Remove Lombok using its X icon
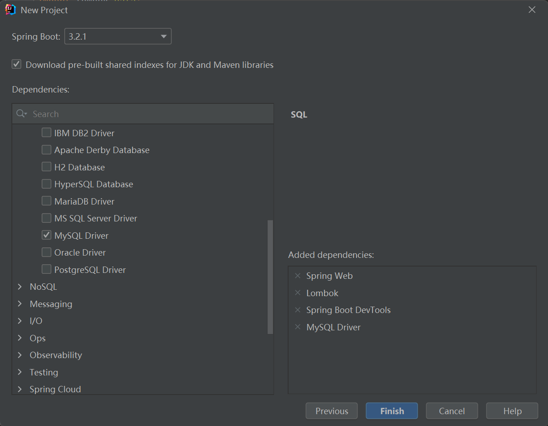Image resolution: width=548 pixels, height=426 pixels. [x=298, y=293]
